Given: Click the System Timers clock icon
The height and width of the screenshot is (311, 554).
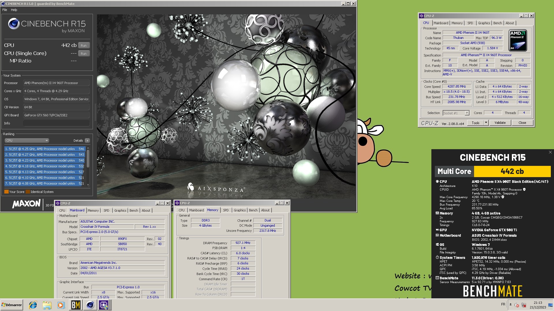Looking at the screenshot, I should (437, 257).
